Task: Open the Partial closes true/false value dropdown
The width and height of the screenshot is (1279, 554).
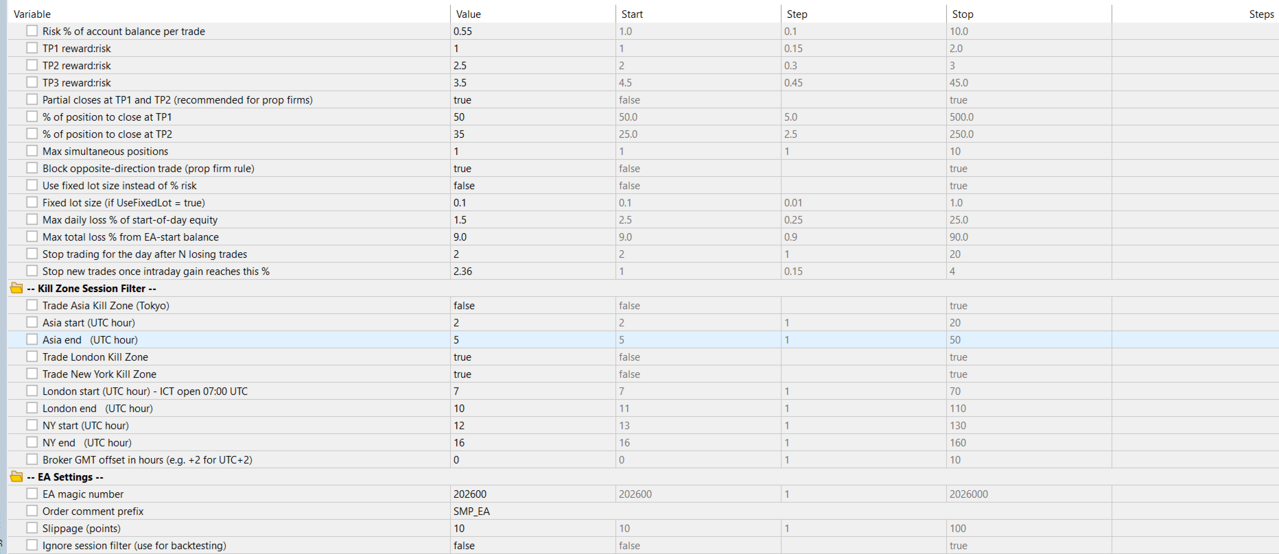Action: pos(533,100)
